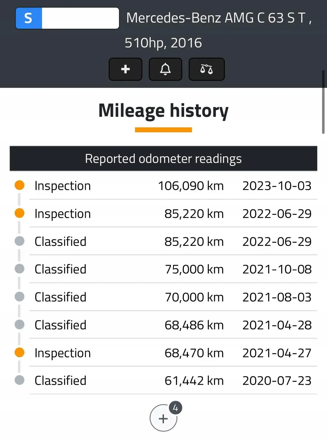Open compare using the scales icon
327x441 pixels.
click(x=206, y=69)
